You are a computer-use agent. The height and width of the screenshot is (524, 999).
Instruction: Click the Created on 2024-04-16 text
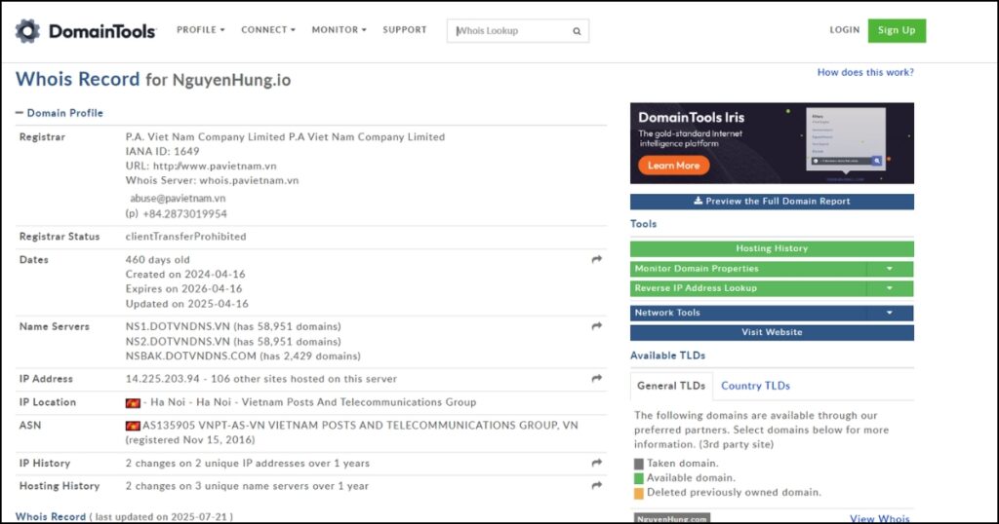pos(185,274)
